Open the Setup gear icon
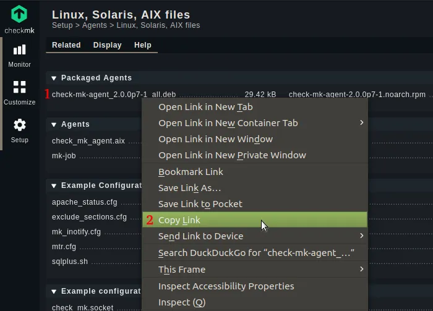The image size is (433, 311). coord(20,125)
